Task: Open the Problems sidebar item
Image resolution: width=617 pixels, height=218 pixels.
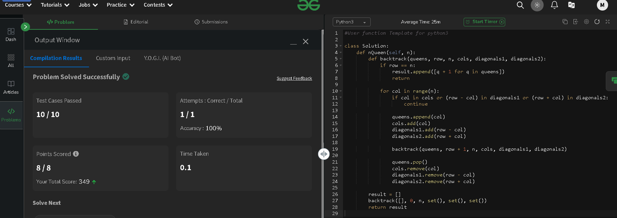Action: (10, 115)
